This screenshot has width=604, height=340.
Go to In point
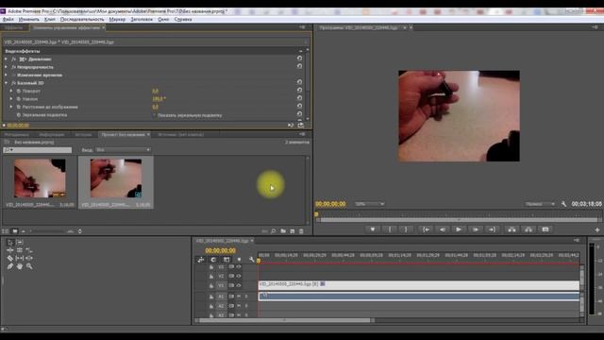(x=426, y=229)
